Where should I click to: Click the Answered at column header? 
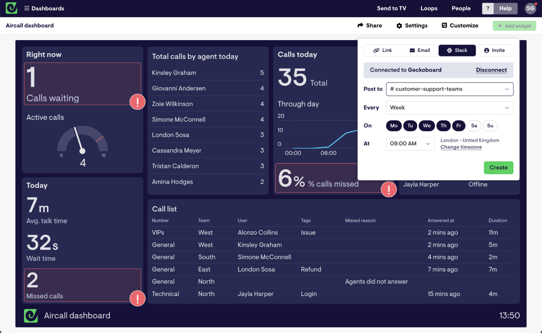point(441,221)
